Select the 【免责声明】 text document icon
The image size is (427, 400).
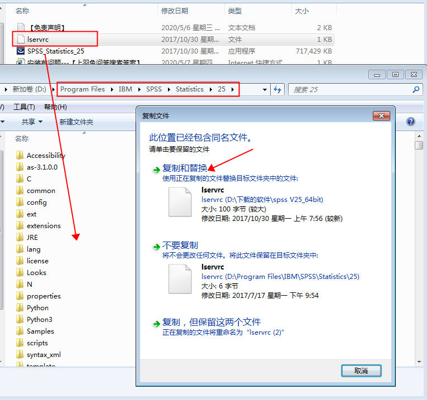click(21, 27)
